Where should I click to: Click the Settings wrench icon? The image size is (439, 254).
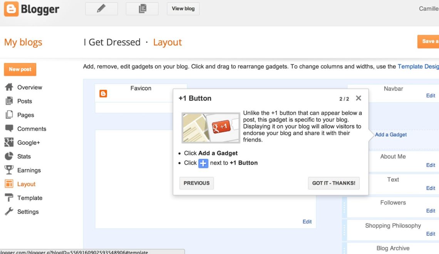tap(9, 211)
